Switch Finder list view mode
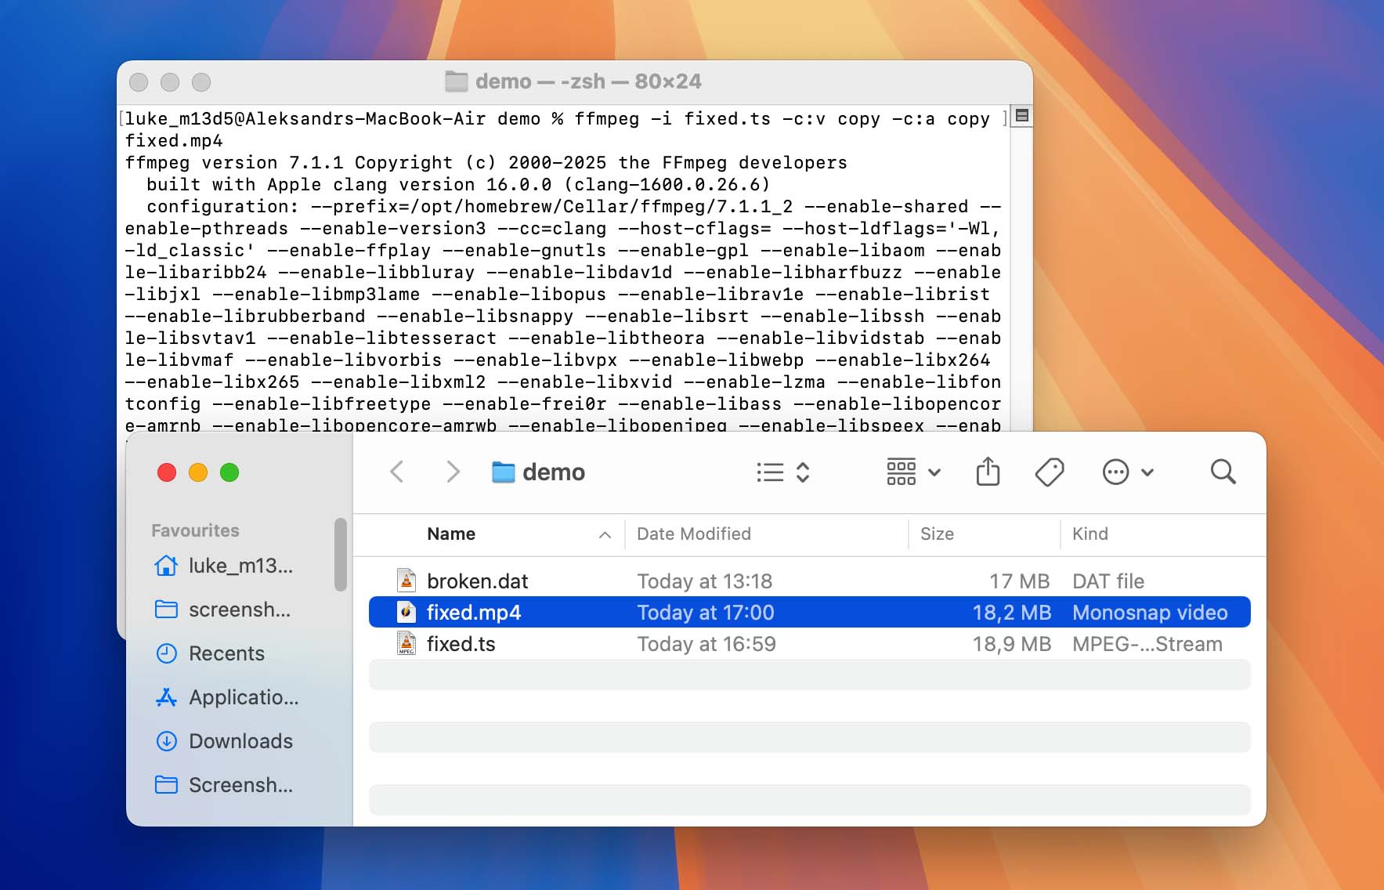This screenshot has width=1384, height=890. coord(782,472)
